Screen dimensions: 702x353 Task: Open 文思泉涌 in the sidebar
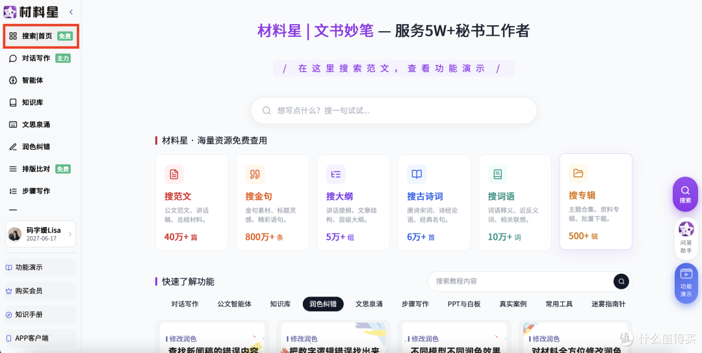tap(41, 125)
